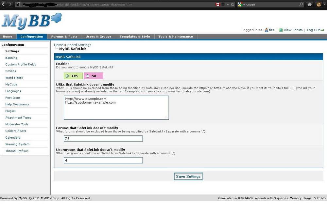Click the browser forward arrow
Screen dimensions: 327x213
pos(10,4)
